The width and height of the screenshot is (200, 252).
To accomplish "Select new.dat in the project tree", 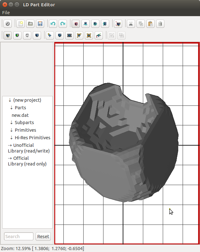I will tap(20, 115).
